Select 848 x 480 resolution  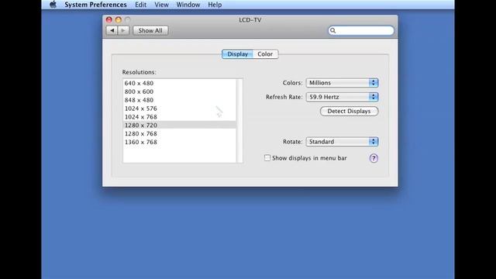[x=179, y=100]
